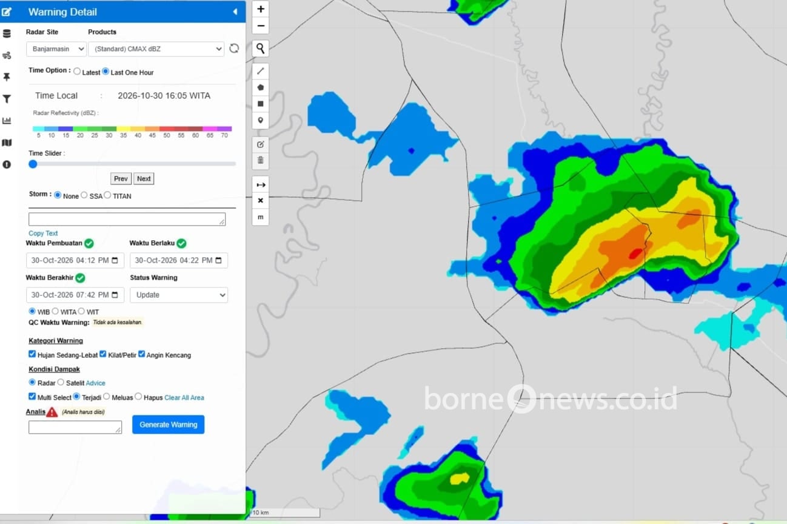Choose the WITA timezone radio
This screenshot has width=787, height=524.
tap(55, 311)
